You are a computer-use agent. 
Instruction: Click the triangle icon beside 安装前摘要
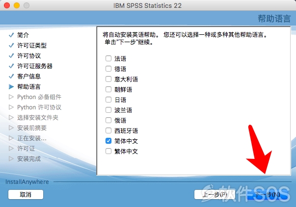click(11, 128)
